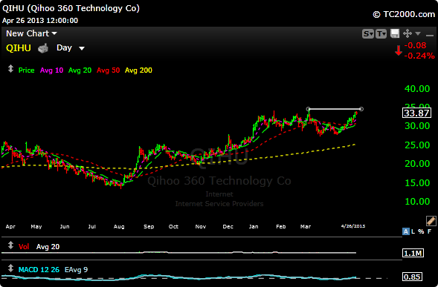Click the Aug label on time axis
438x287 pixels.
click(x=119, y=226)
